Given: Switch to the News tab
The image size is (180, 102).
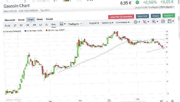Looking at the screenshot, I should coord(40,19).
